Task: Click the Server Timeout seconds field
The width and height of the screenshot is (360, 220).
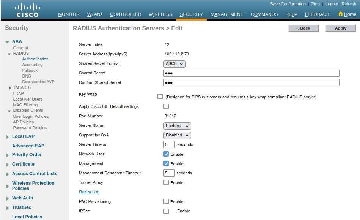Action: pyautogui.click(x=169, y=145)
